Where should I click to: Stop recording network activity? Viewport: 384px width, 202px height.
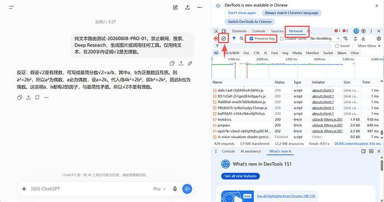[216, 39]
